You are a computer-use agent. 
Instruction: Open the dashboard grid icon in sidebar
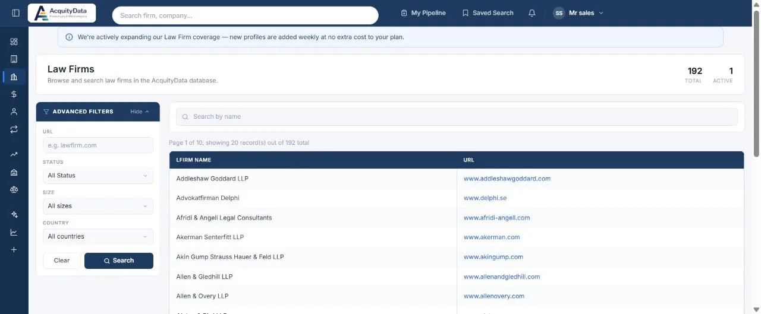pyautogui.click(x=14, y=42)
